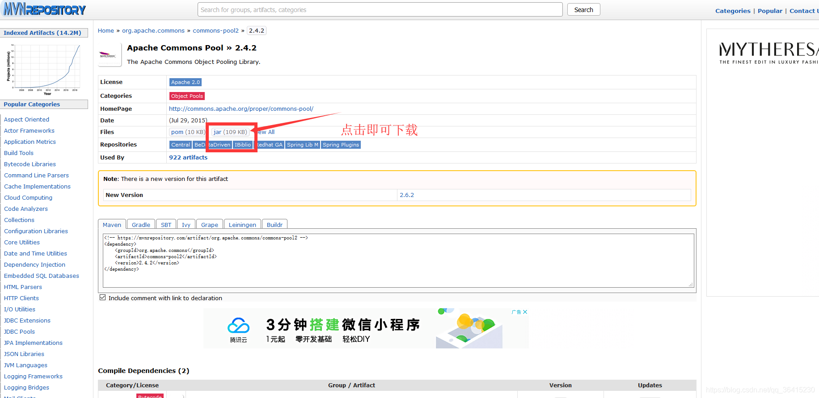Toggle Include comment with link checkbox
819x398 pixels.
coord(103,297)
